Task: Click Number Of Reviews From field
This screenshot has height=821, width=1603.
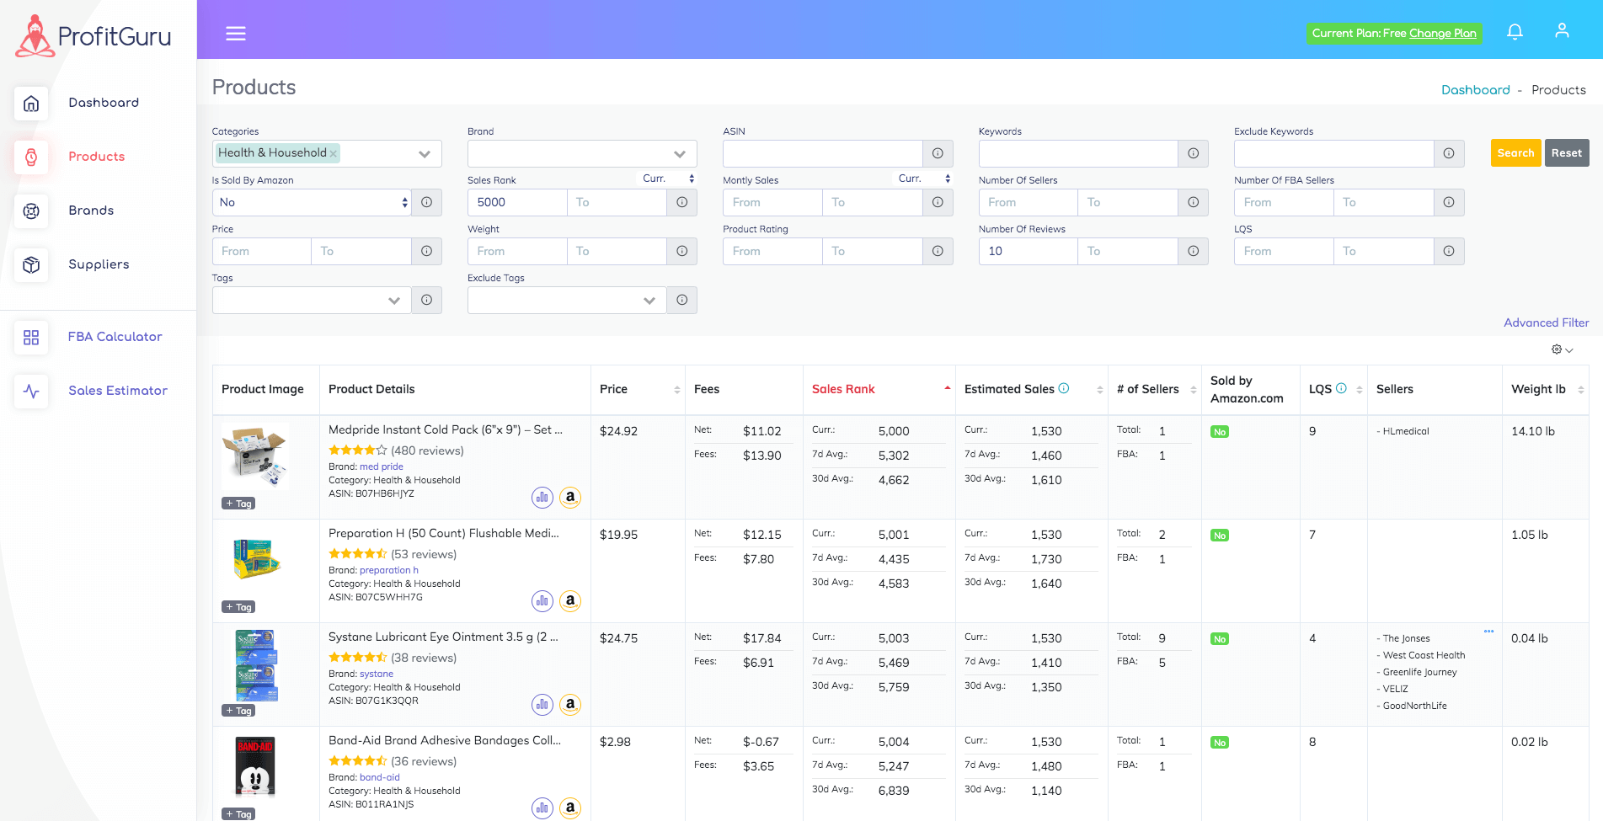Action: click(x=1028, y=251)
